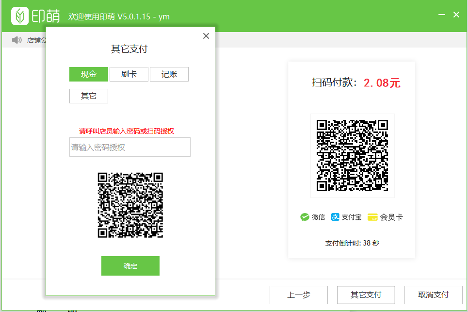Click the 支付倒计时 countdown text
Viewport: 468px width, 312px height.
click(x=352, y=243)
